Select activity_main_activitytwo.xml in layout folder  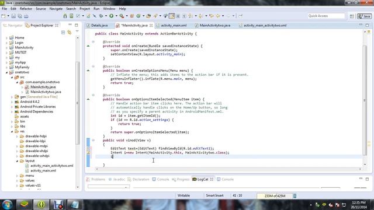51,166
